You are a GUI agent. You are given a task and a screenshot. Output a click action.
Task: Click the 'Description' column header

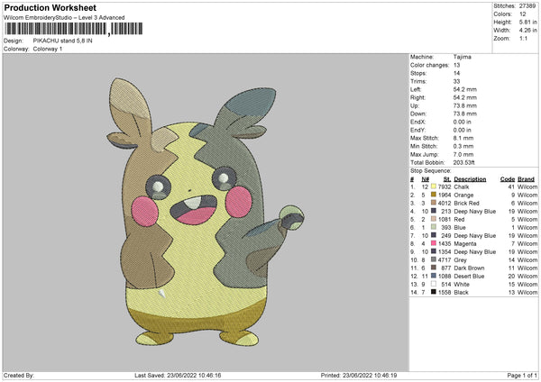[470, 179]
